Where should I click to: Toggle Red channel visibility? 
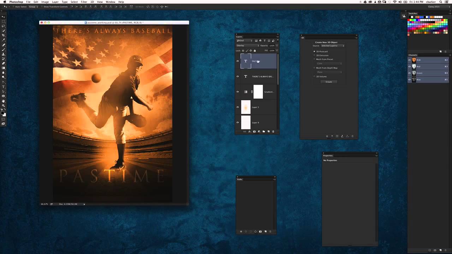[410, 66]
